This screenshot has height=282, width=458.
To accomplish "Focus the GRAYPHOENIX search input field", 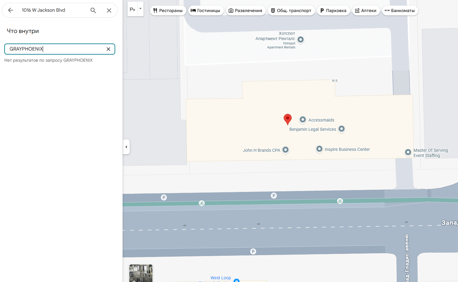I will (55, 49).
